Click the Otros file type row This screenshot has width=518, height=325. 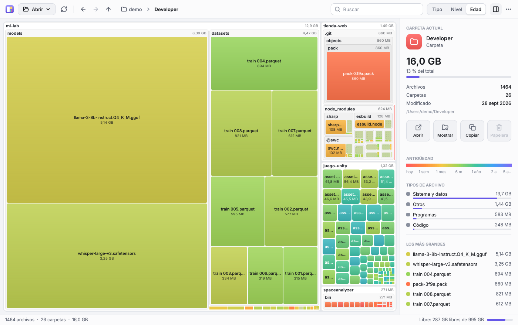tap(459, 205)
